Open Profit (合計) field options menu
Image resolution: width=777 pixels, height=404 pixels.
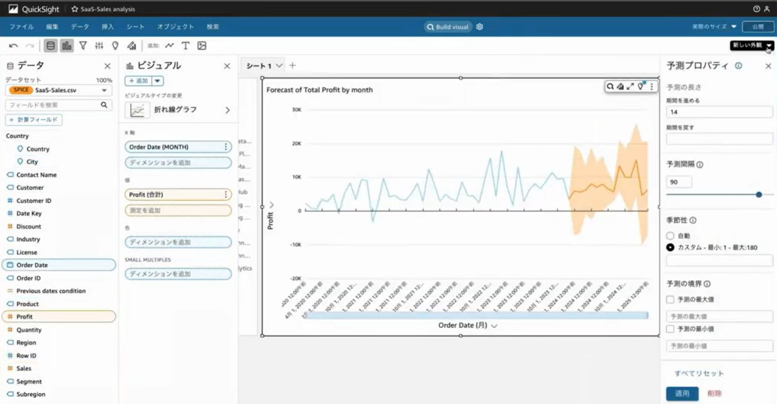226,194
